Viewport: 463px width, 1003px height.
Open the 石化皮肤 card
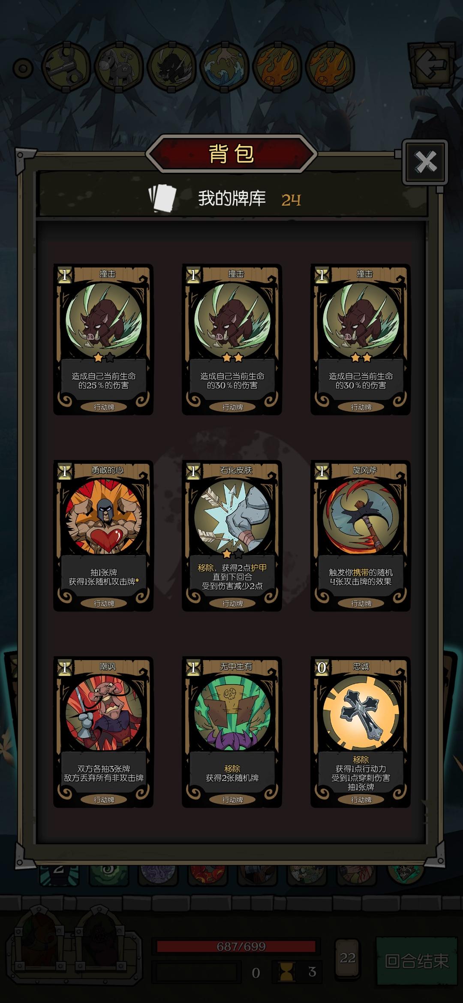[x=232, y=536]
